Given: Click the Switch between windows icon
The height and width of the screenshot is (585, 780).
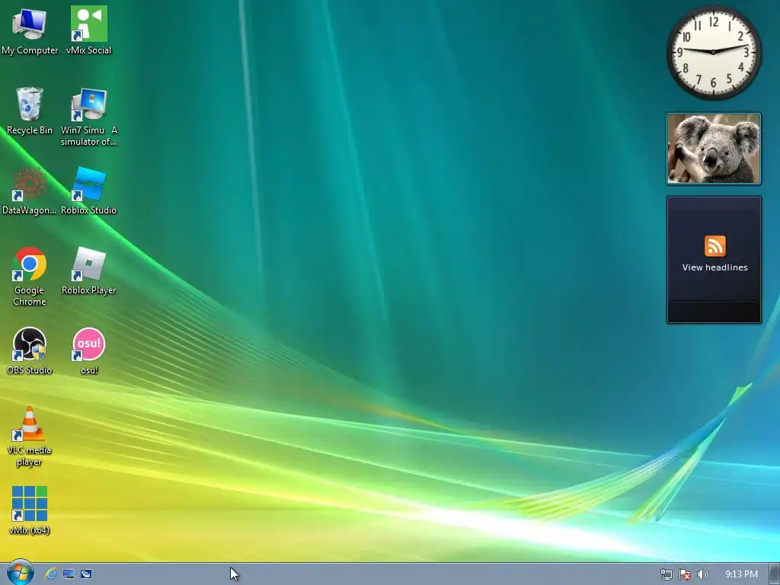Looking at the screenshot, I should click(86, 574).
